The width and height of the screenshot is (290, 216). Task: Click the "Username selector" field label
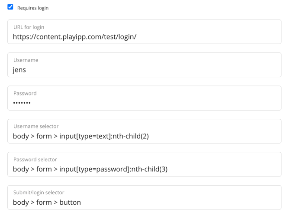pos(36,126)
